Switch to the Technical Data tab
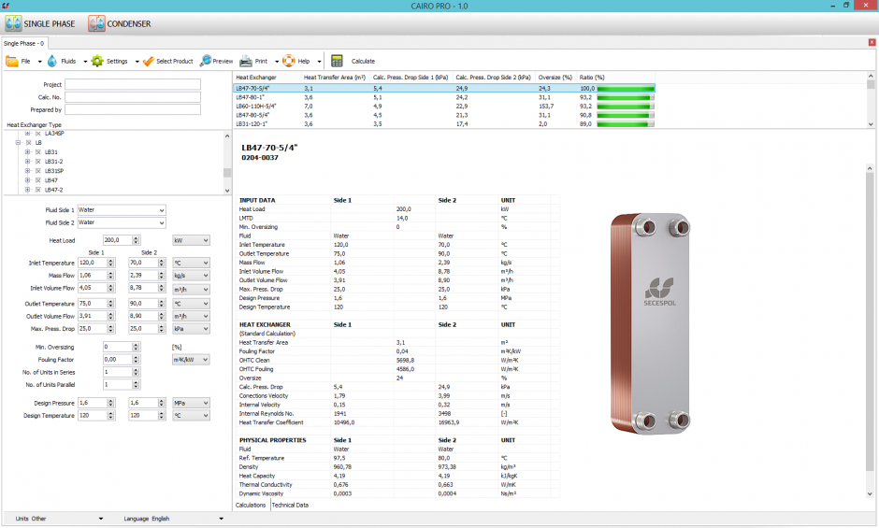 (x=291, y=505)
